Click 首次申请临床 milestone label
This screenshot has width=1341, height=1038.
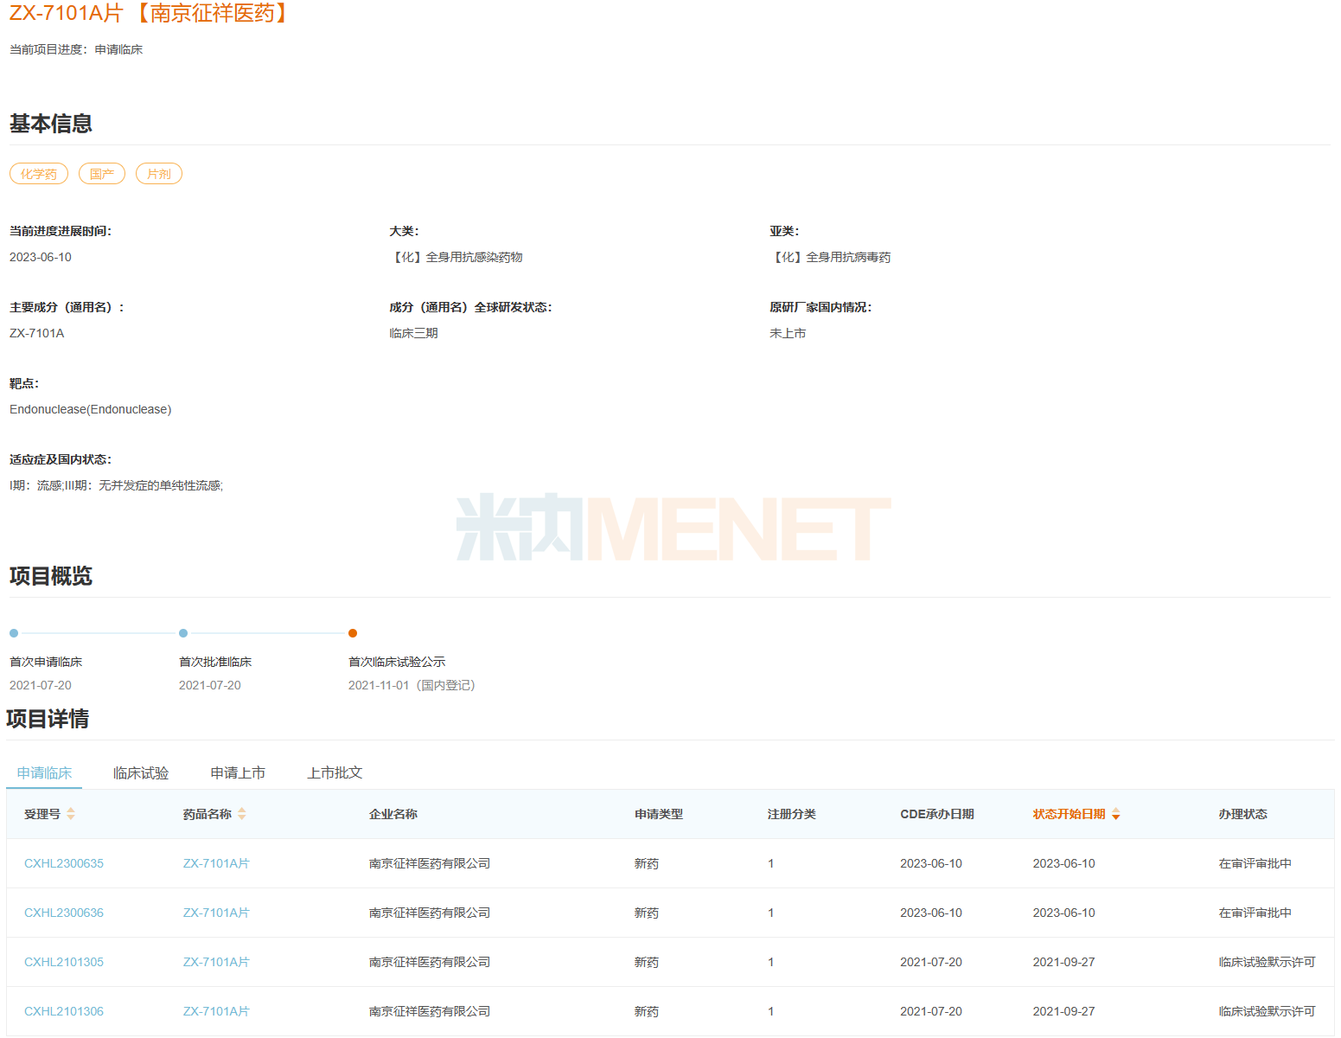46,662
